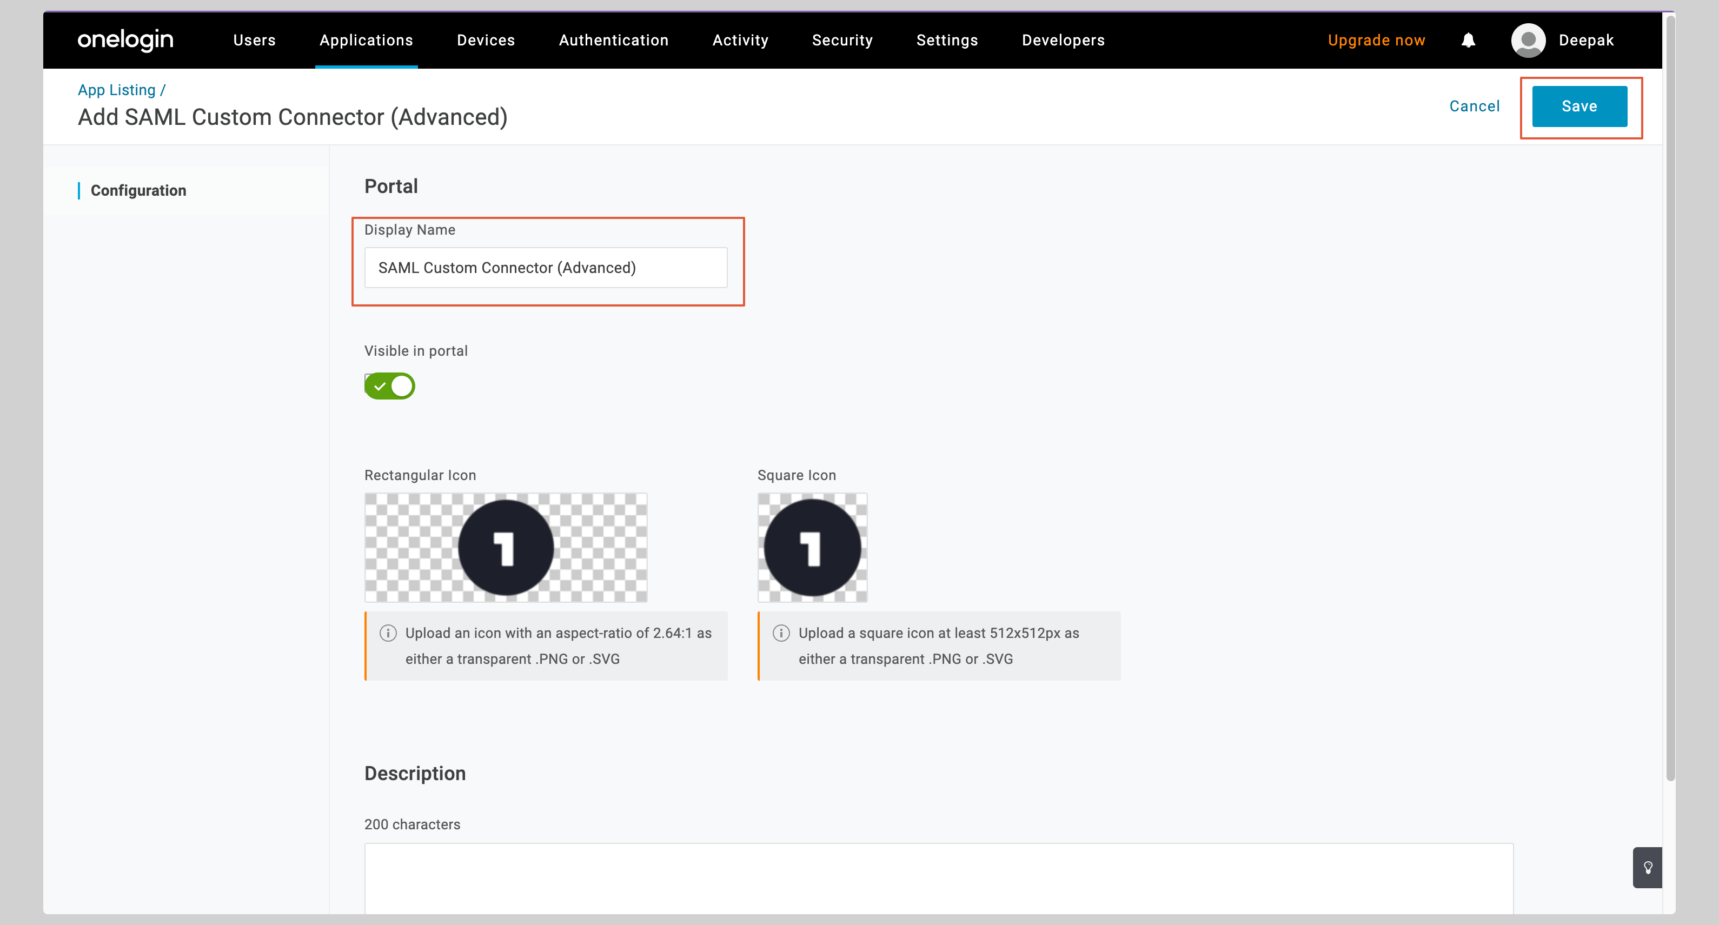Click the rectangular icon upload thumbnail
The image size is (1719, 925).
pos(505,547)
